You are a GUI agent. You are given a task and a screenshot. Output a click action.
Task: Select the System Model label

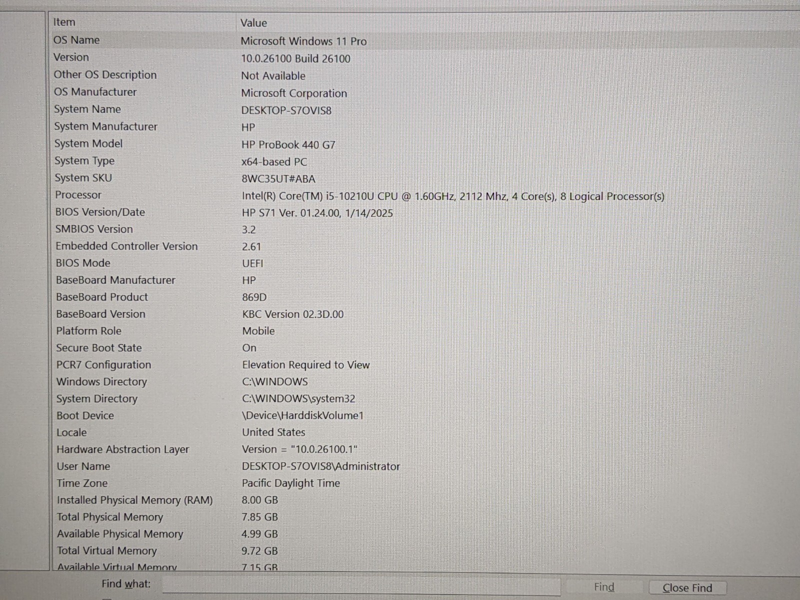coord(88,143)
